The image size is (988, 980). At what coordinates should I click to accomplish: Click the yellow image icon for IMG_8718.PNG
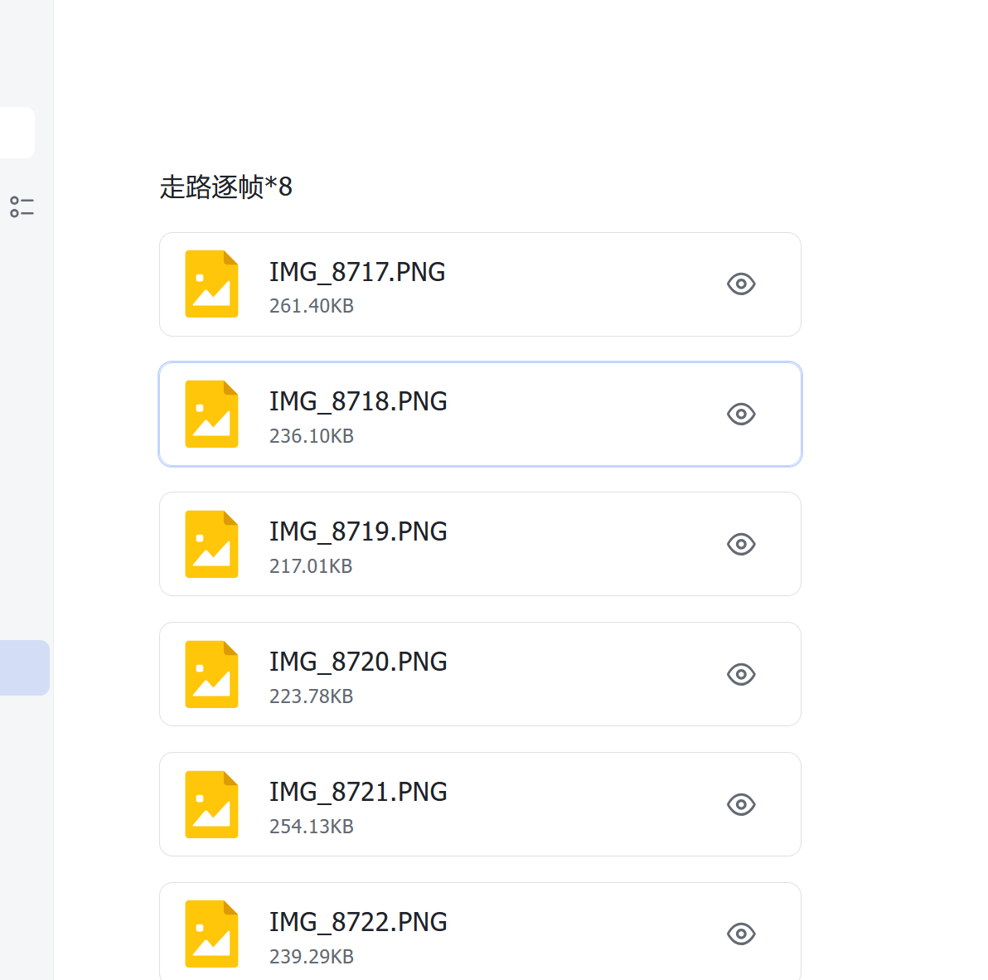click(x=211, y=415)
